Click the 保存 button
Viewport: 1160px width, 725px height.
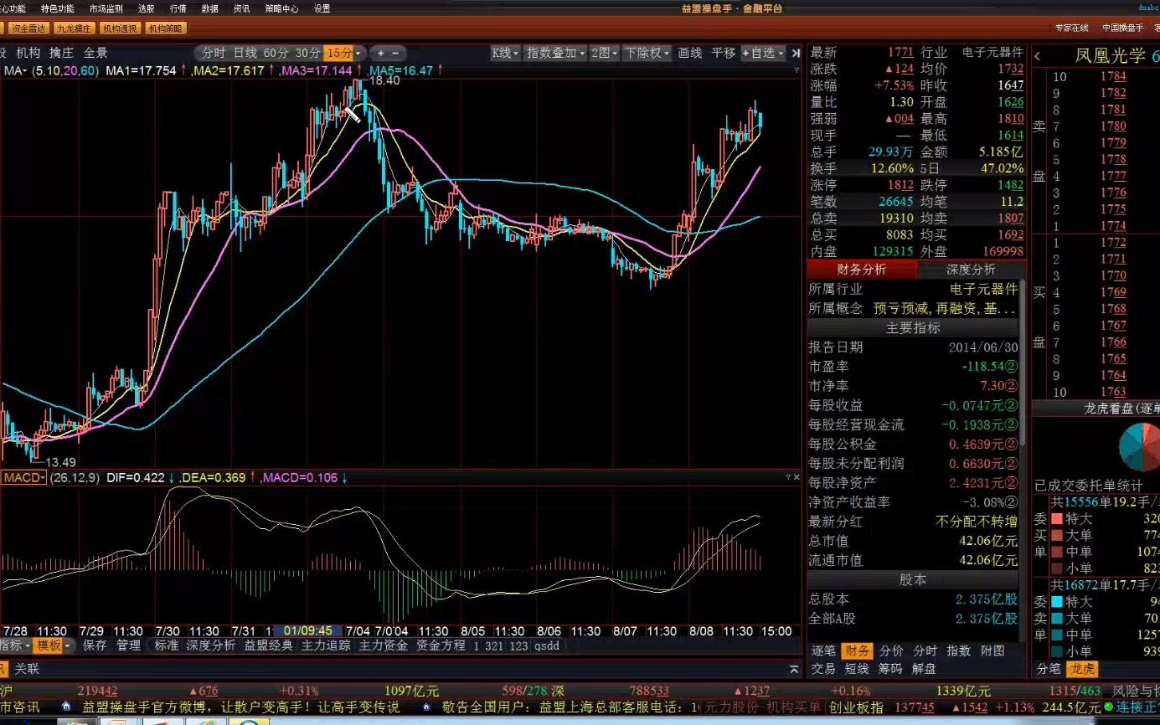(x=95, y=645)
